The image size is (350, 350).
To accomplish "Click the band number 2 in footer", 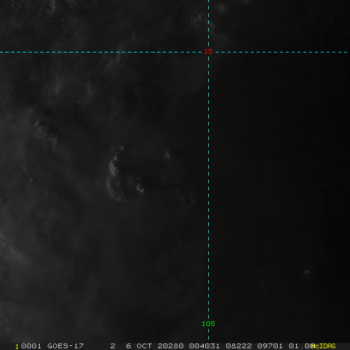I will click(113, 346).
